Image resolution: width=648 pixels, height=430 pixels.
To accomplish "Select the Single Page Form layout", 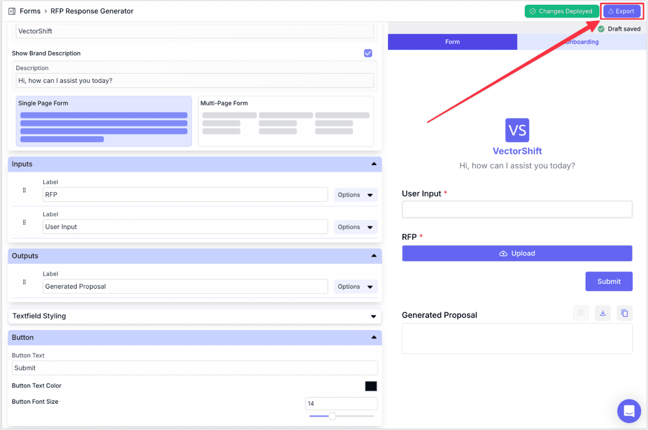I will click(x=104, y=121).
